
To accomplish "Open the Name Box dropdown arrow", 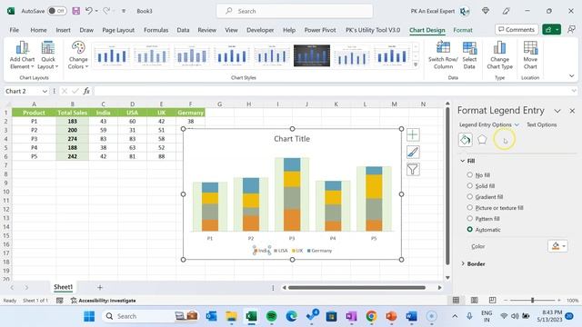I will (45, 91).
